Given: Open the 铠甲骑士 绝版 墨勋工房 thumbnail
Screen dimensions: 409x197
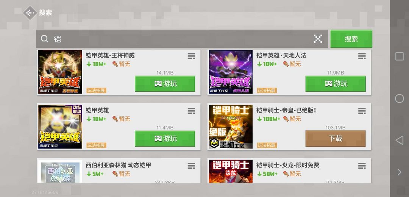Looking at the screenshot, I should click(x=231, y=127).
